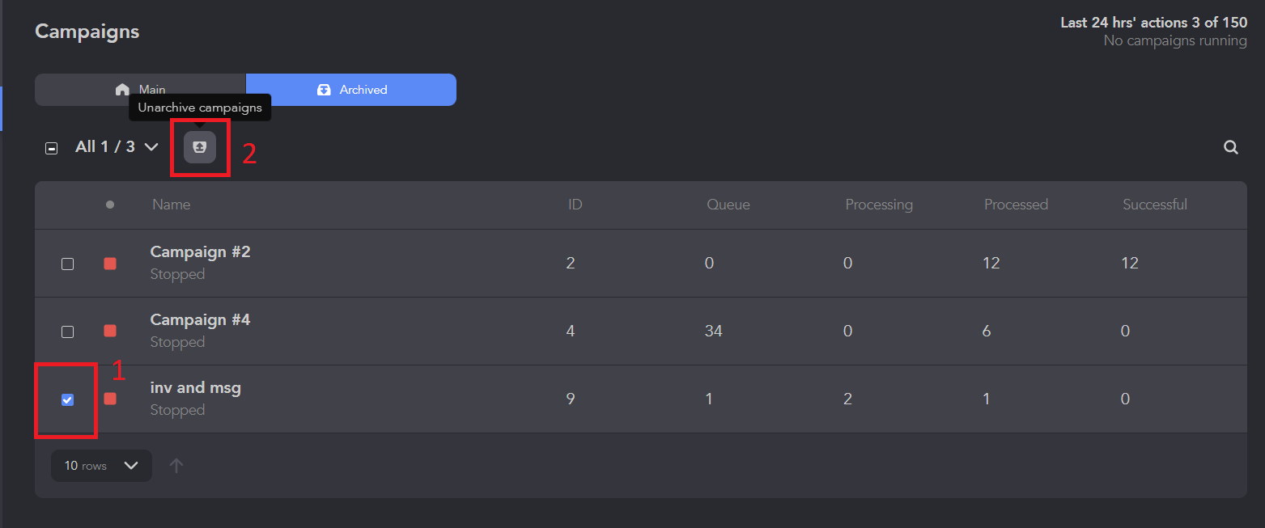Tick the Campaign #2 checkbox
The width and height of the screenshot is (1265, 528).
click(x=68, y=264)
